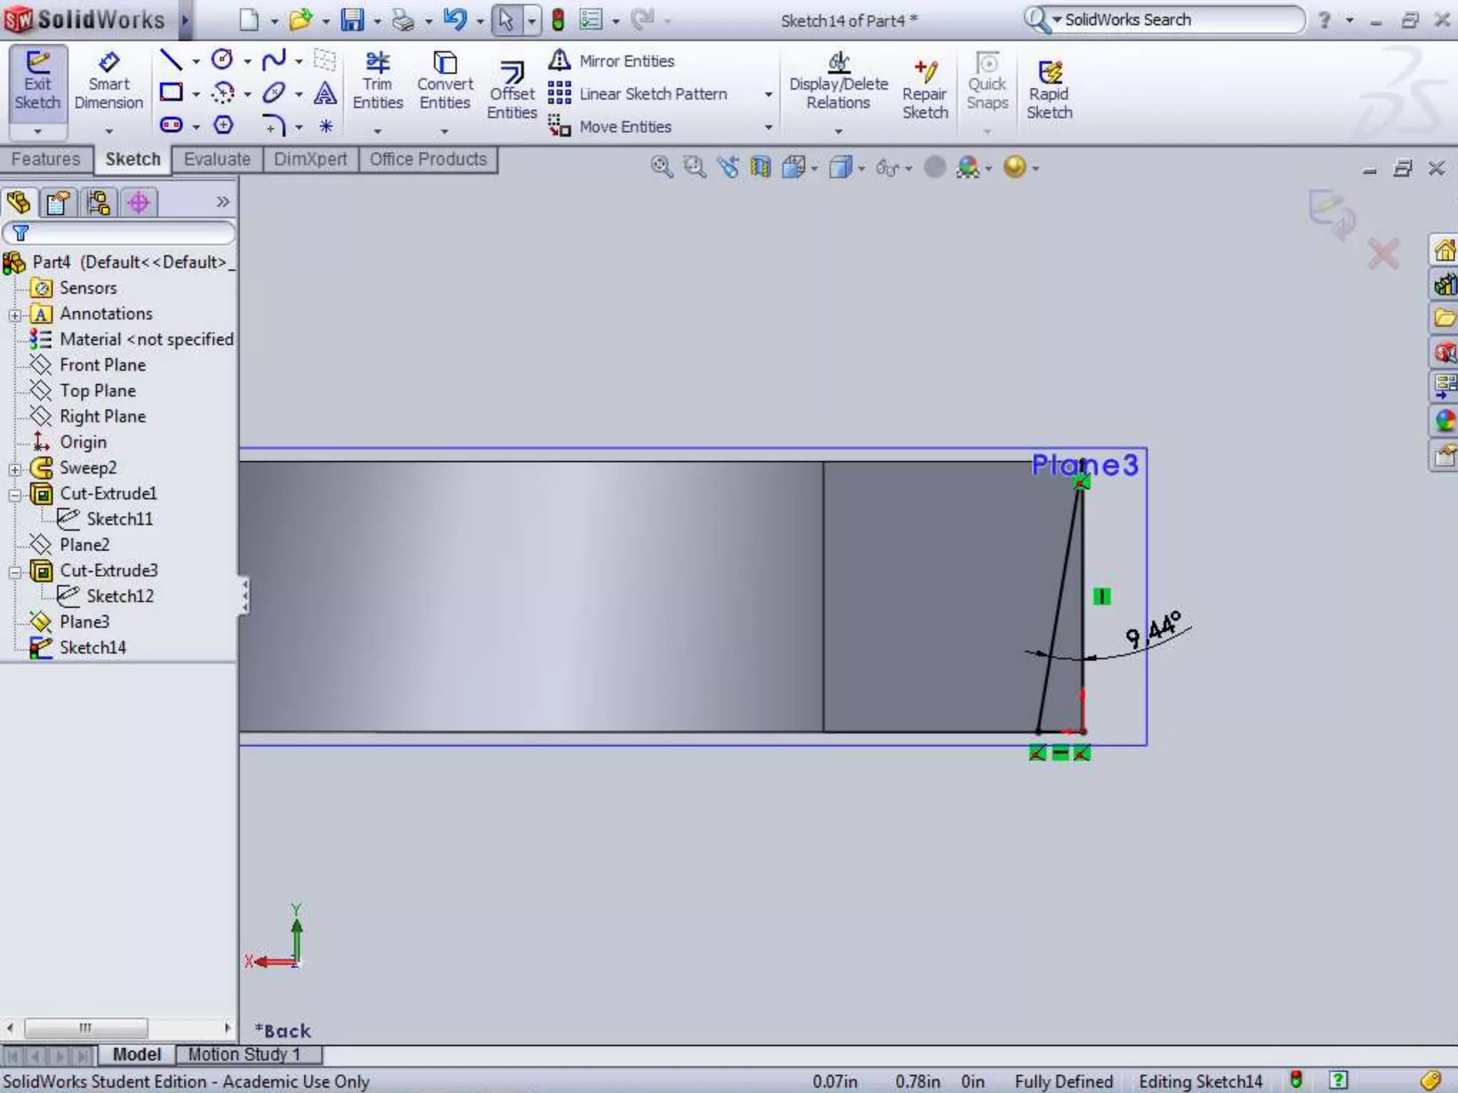
Task: Click the Mirror Entities icon
Action: coord(560,60)
